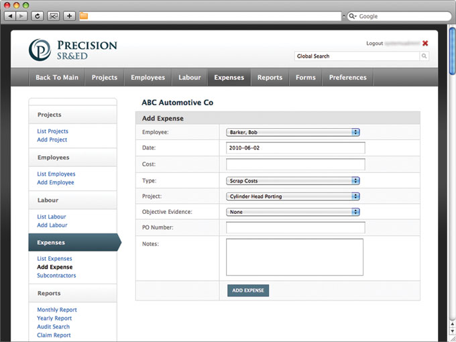456x342 pixels.
Task: Click the scrollbar down arrow
Action: tap(453, 331)
